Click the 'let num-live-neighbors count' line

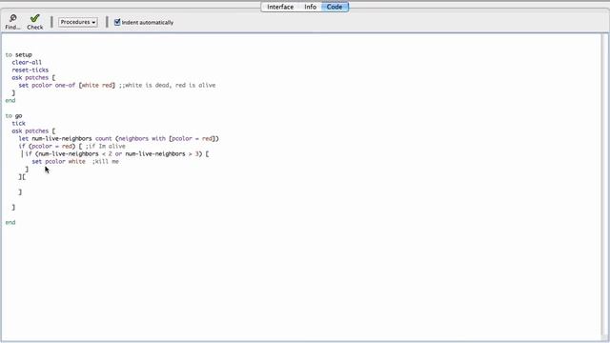pos(118,138)
